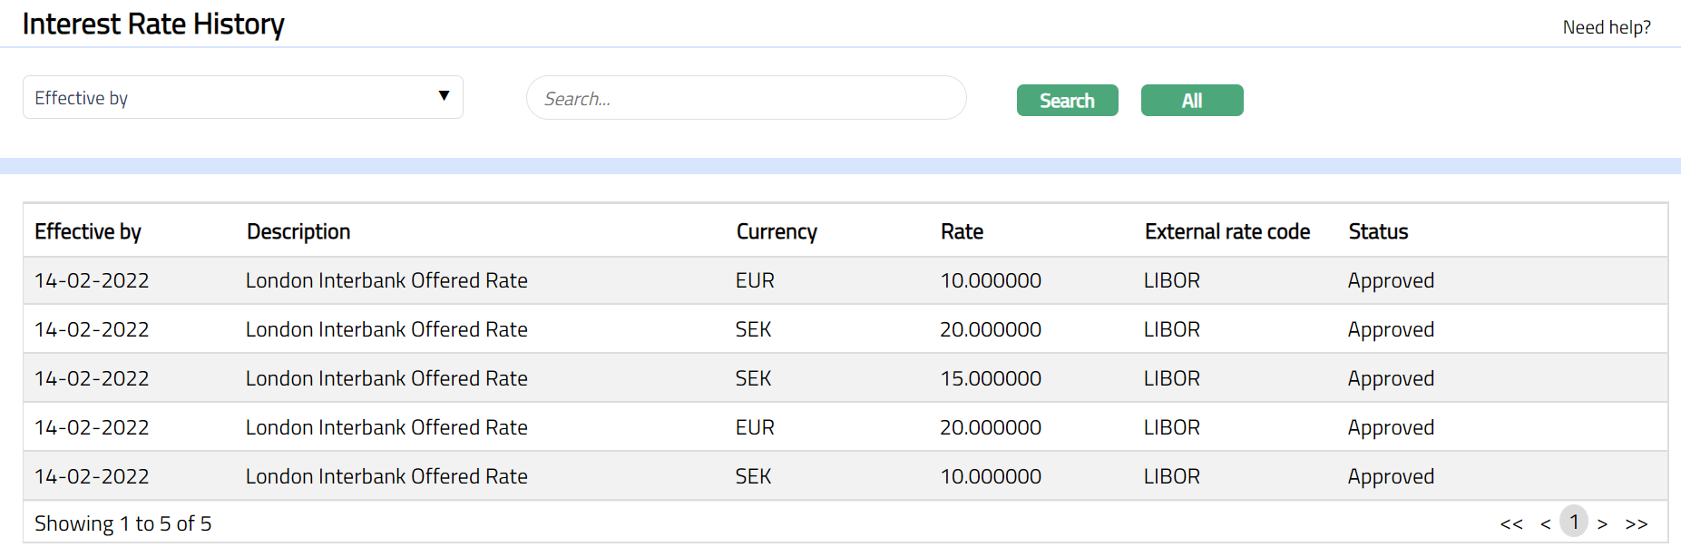Jump to last page with >> arrow
The width and height of the screenshot is (1681, 557).
click(1636, 523)
